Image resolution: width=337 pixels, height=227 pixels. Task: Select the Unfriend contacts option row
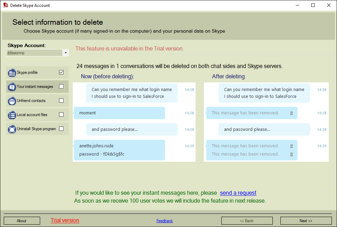[37, 101]
